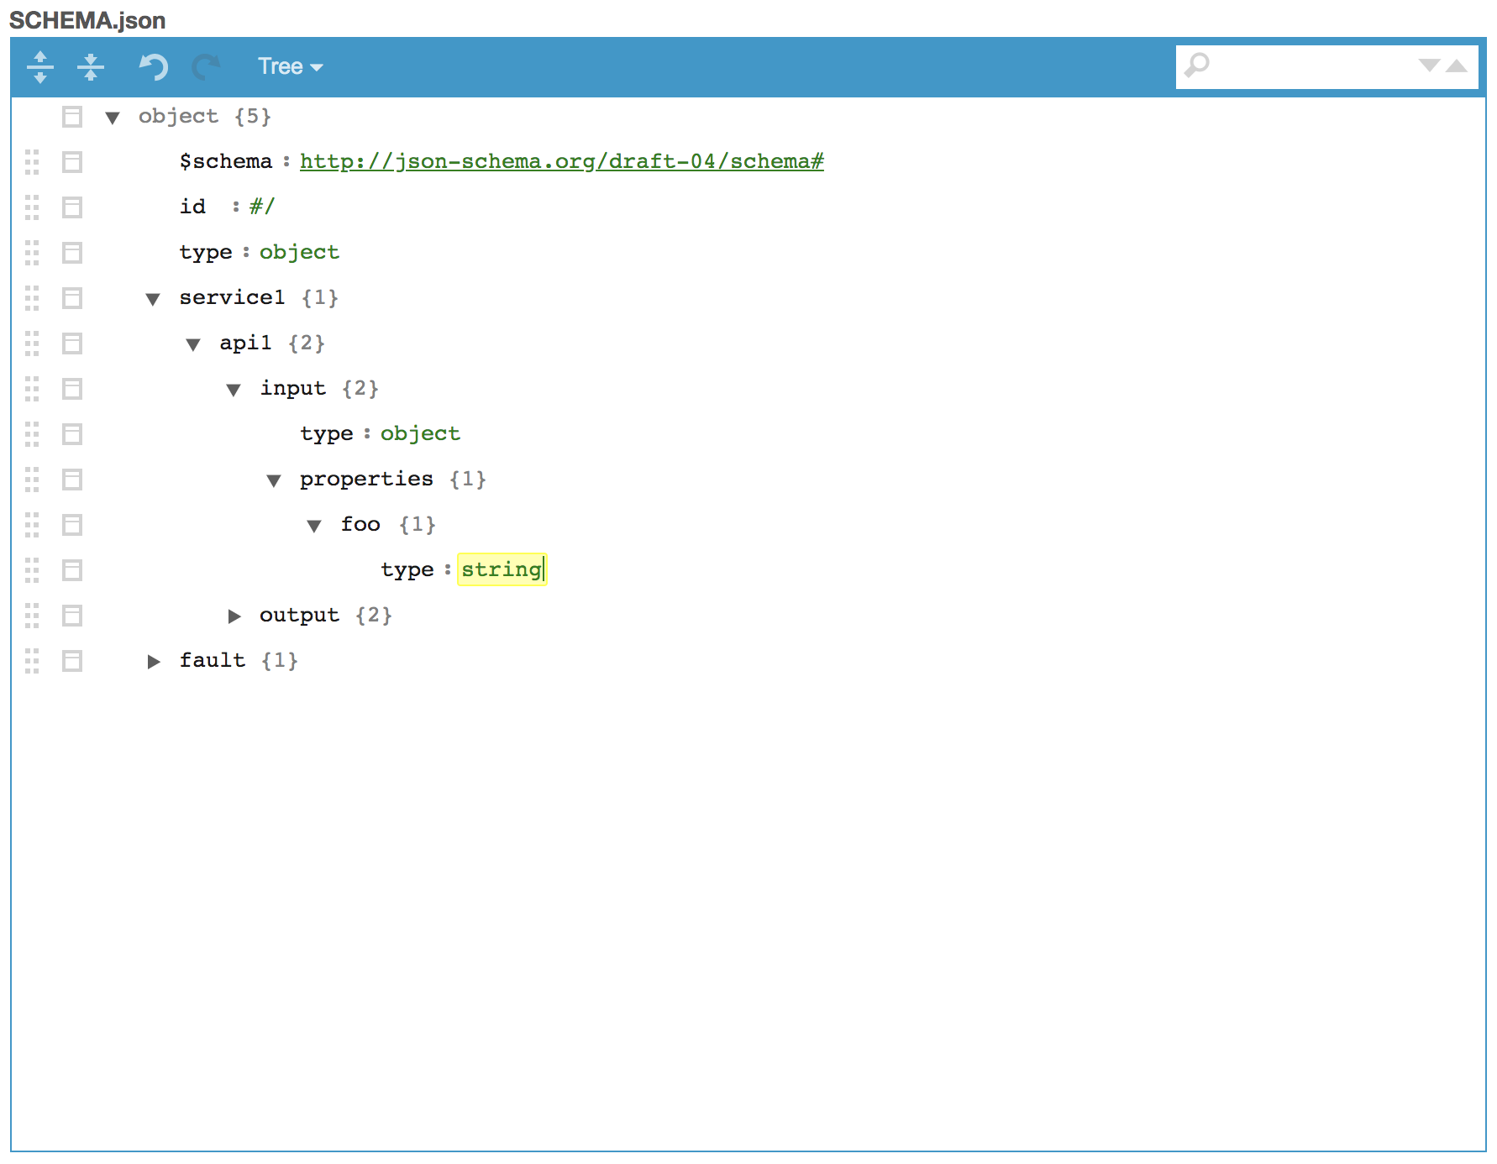
Task: Open the root object row action menu
Action: (72, 117)
